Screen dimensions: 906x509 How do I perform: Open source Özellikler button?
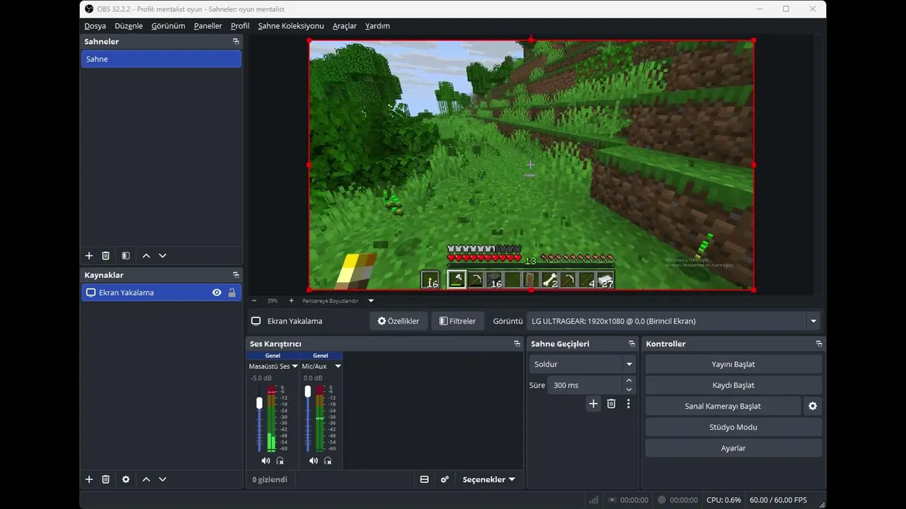[x=398, y=321]
